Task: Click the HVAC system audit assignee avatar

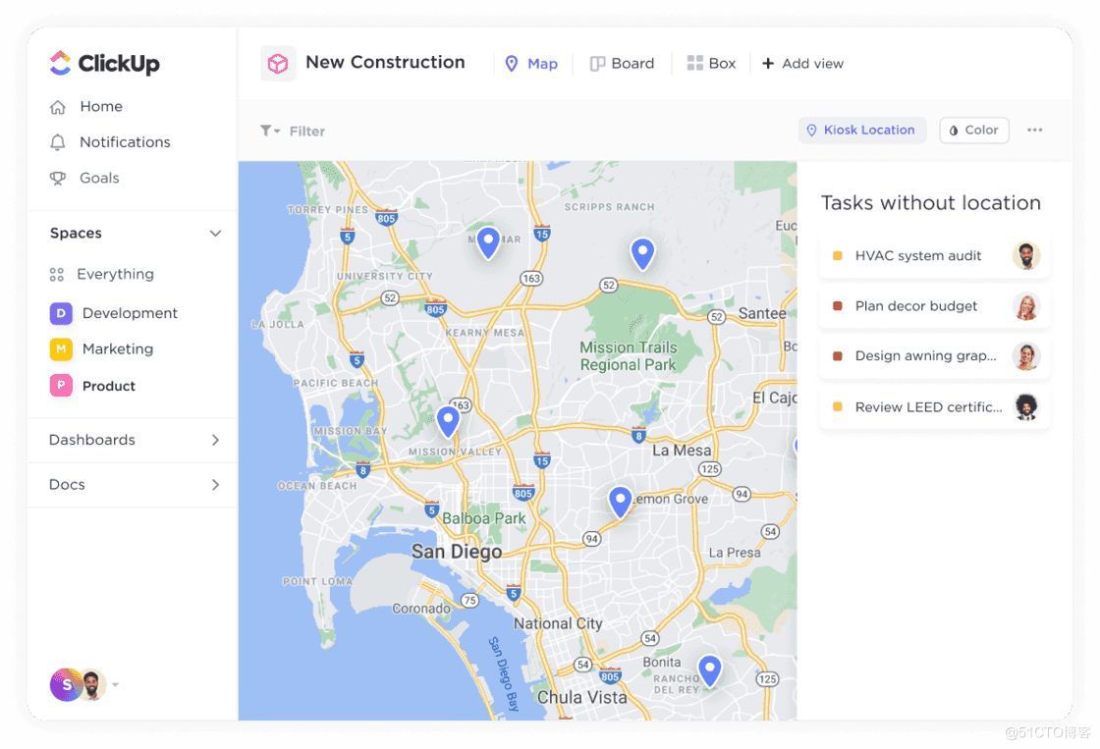Action: click(1026, 256)
